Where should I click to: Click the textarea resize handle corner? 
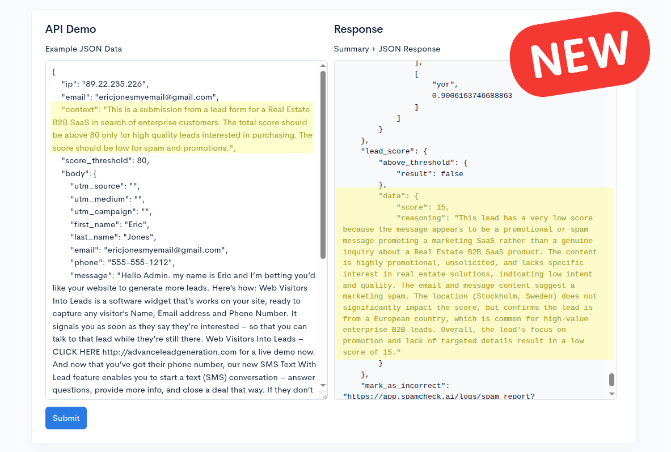pyautogui.click(x=324, y=396)
